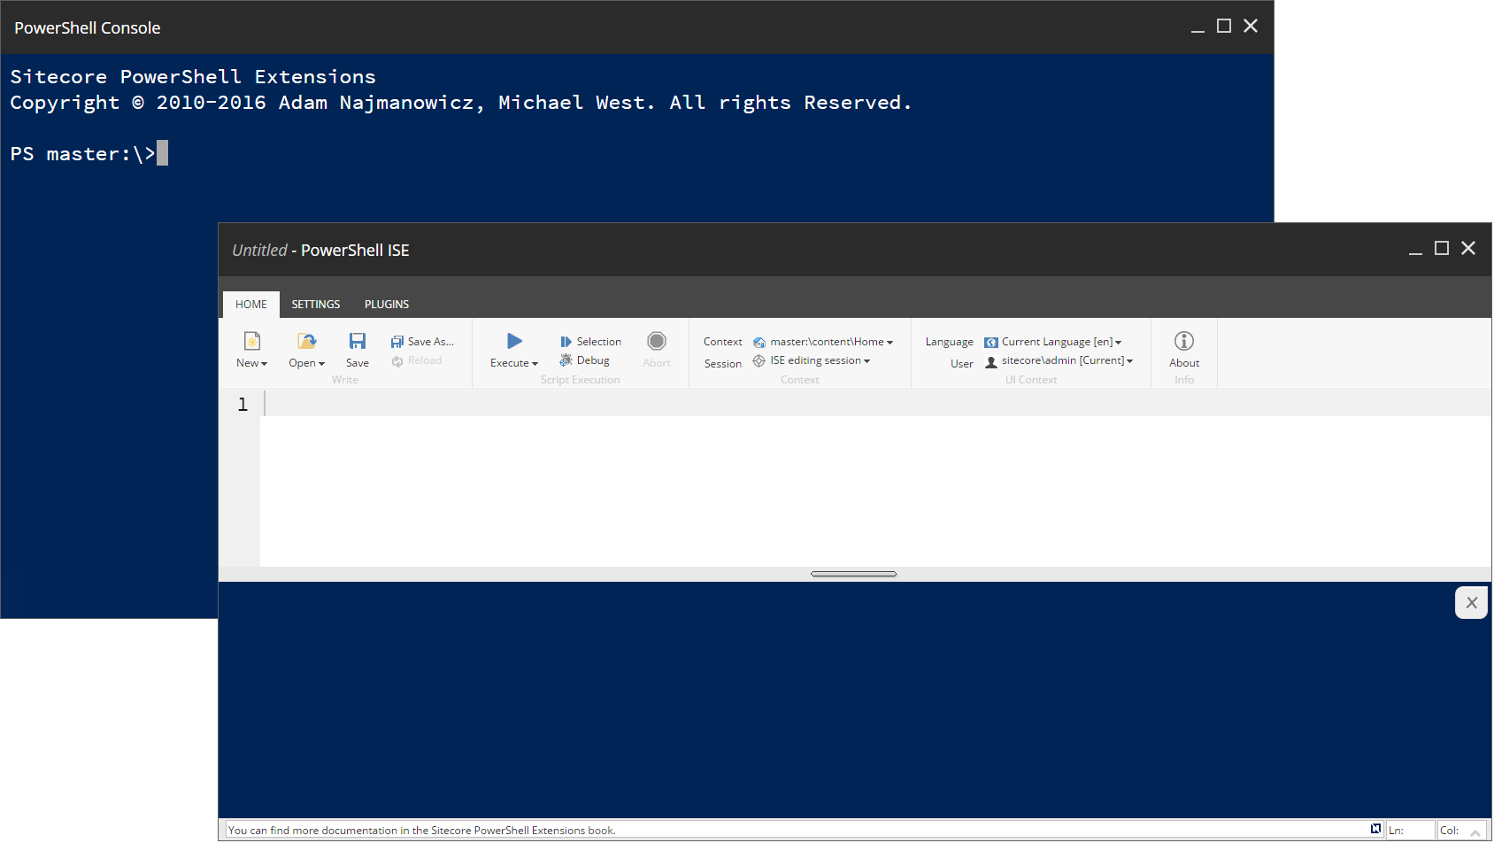Screen dimensions: 1494x843
Task: Click the PowerShell Console command prompt
Action: [x=89, y=154]
